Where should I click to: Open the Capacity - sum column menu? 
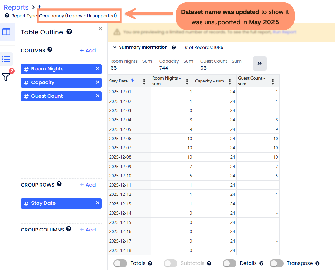coord(230,82)
